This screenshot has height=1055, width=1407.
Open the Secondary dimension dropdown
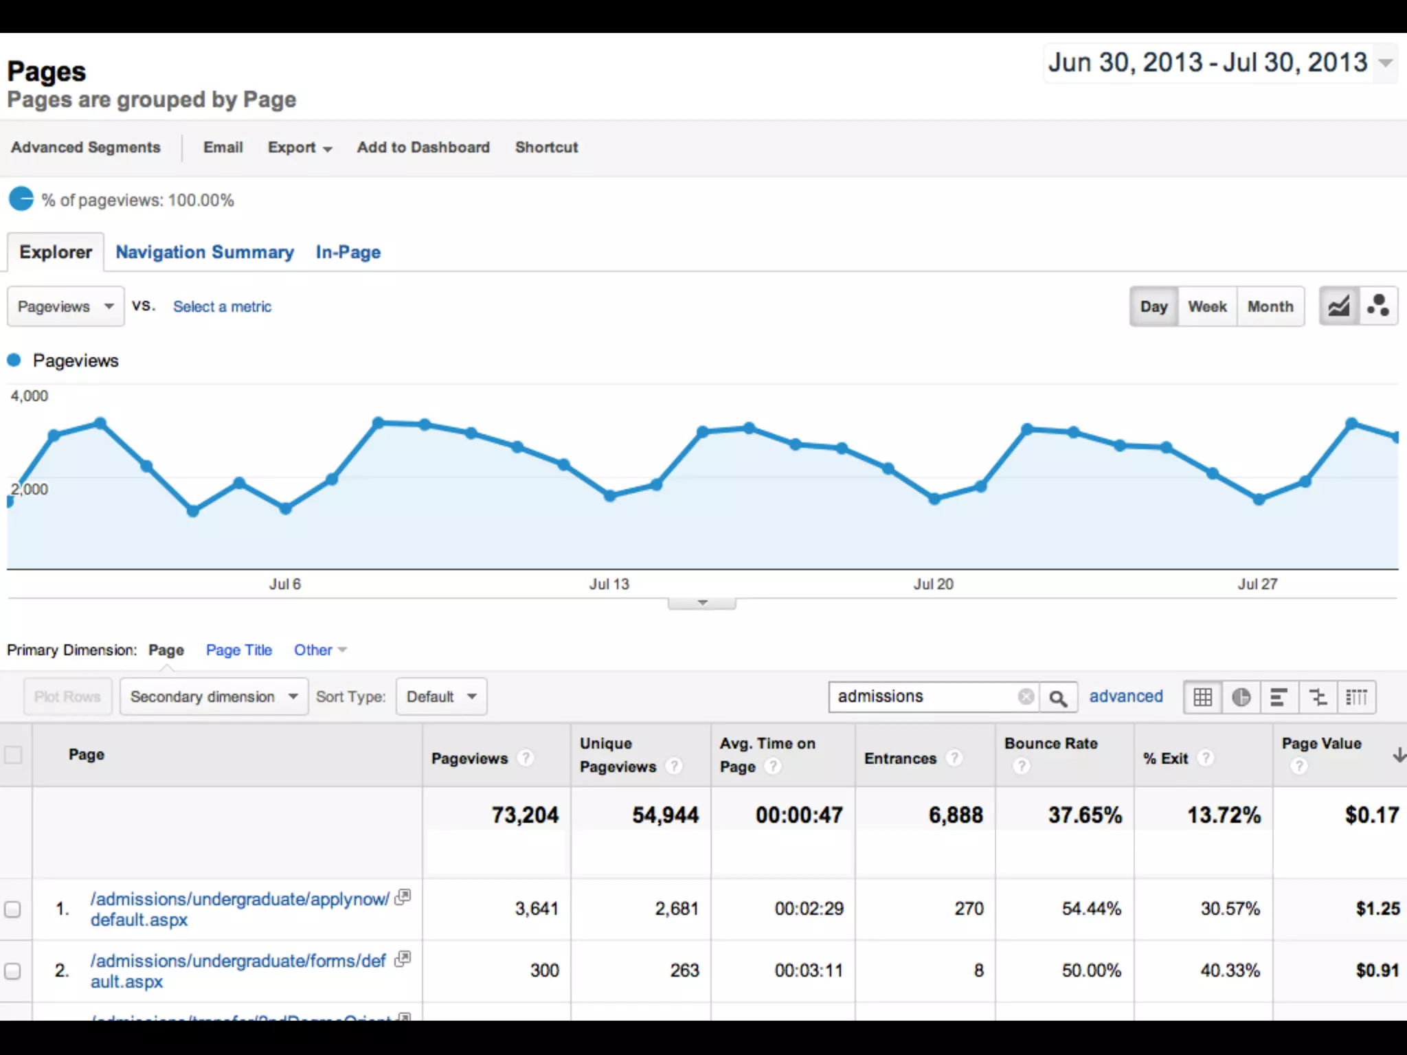tap(214, 697)
